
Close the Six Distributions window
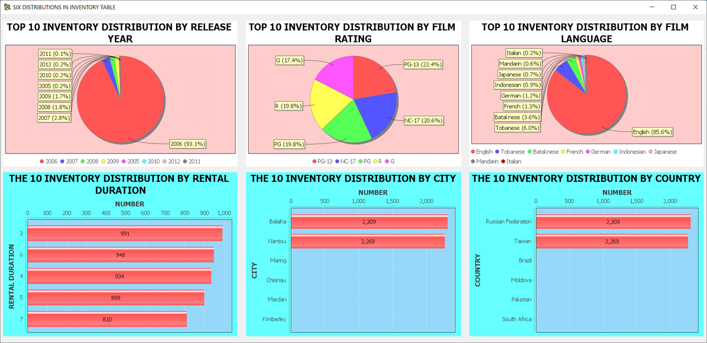point(695,7)
